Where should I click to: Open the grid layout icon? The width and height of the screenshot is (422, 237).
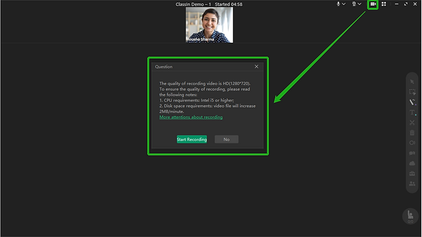pyautogui.click(x=384, y=4)
